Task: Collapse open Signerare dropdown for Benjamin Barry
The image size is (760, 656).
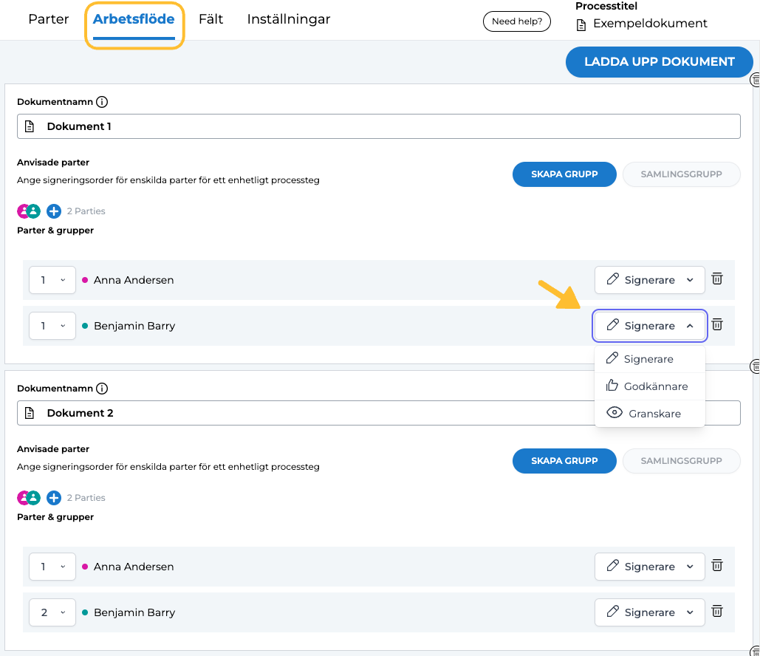Action: 649,326
